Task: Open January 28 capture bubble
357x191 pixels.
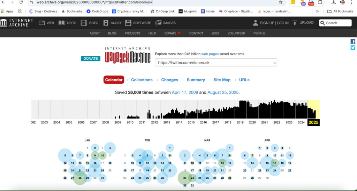Action: (80, 178)
